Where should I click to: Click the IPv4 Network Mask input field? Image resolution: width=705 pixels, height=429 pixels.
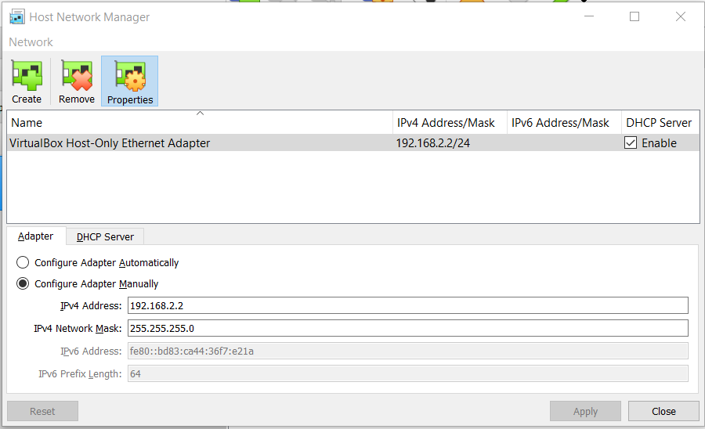[408, 328]
